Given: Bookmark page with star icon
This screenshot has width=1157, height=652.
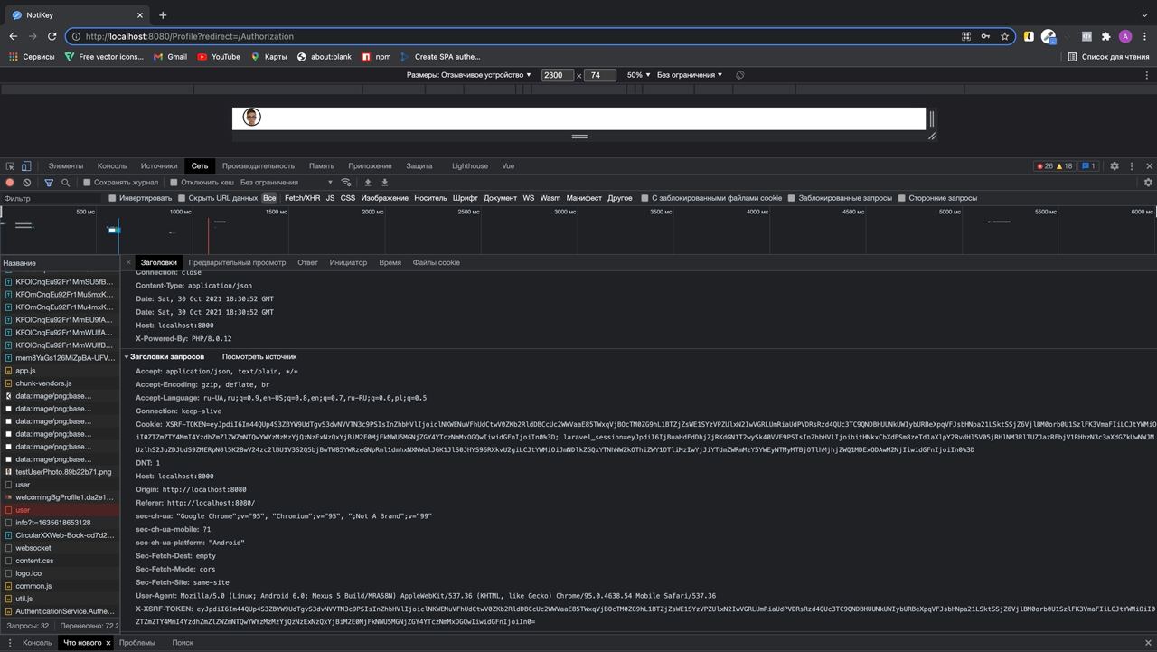Looking at the screenshot, I should [1004, 36].
